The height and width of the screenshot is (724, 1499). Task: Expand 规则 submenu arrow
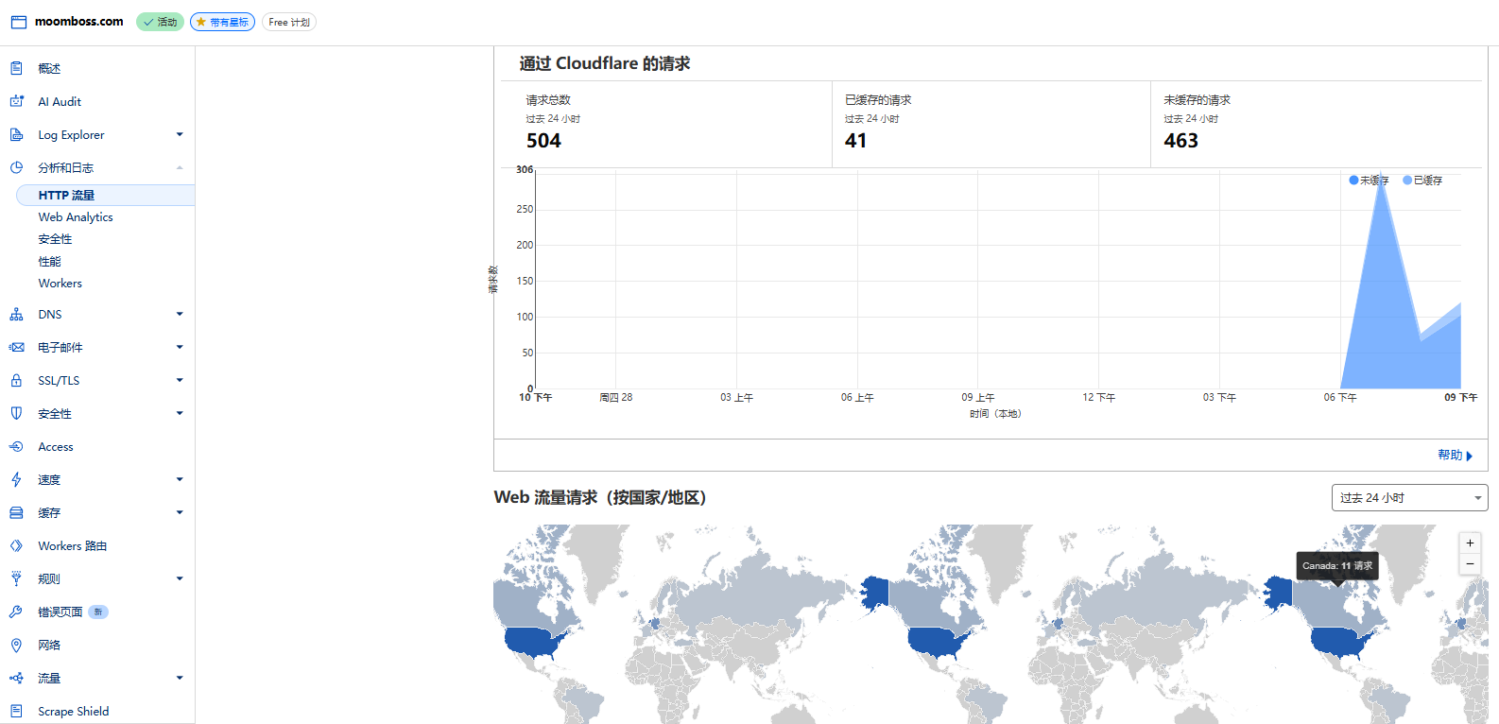[180, 578]
